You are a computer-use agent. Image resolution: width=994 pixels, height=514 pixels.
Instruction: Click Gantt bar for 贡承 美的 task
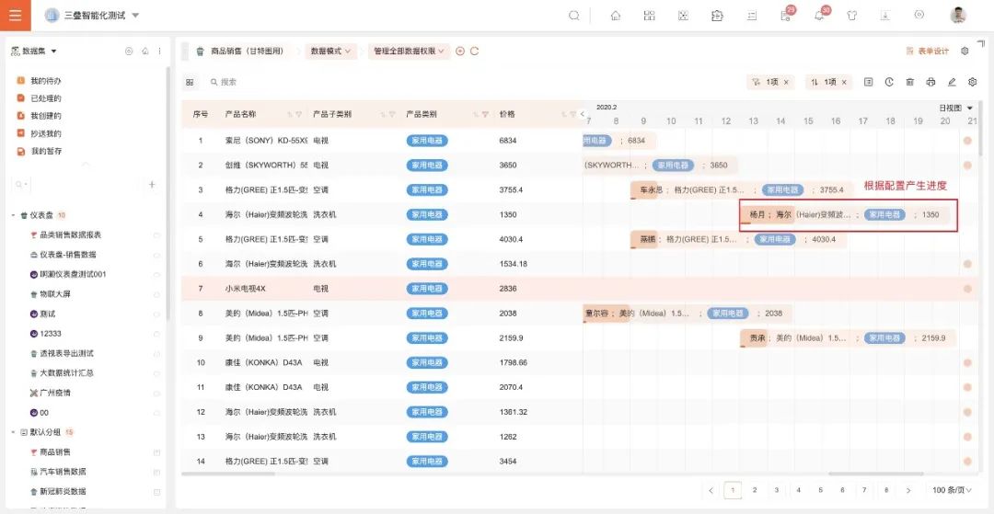pos(848,338)
